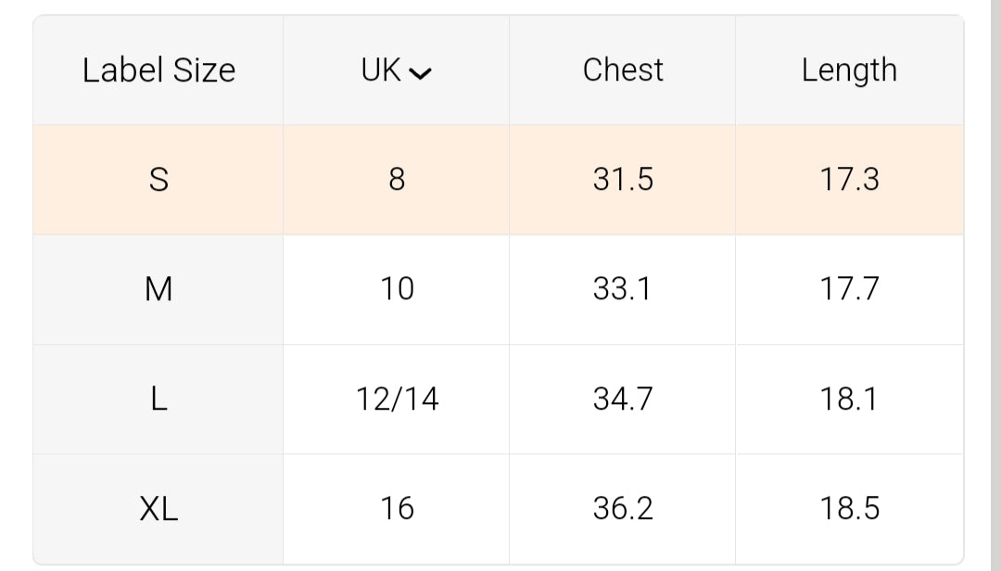Click UK size 8 cell
This screenshot has height=571, width=1001.
coord(397,180)
